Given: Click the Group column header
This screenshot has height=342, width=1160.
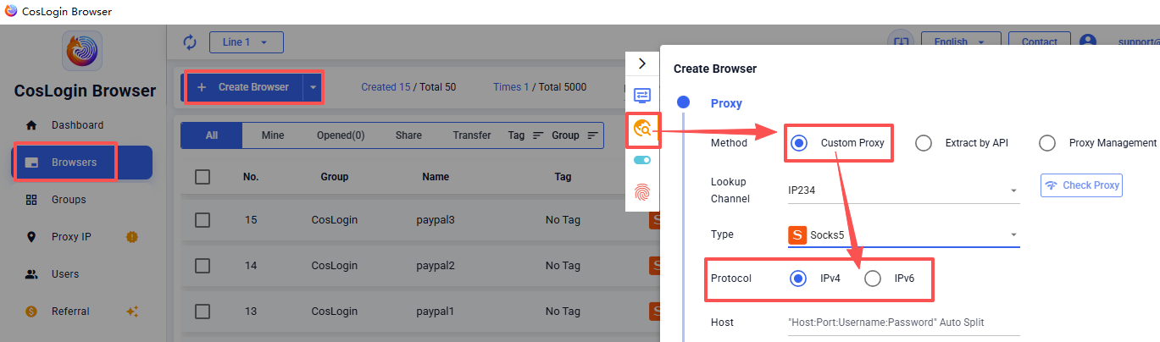Looking at the screenshot, I should pos(335,177).
